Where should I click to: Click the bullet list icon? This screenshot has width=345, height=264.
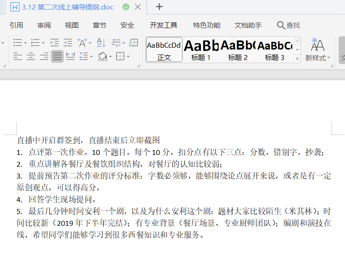(18, 43)
